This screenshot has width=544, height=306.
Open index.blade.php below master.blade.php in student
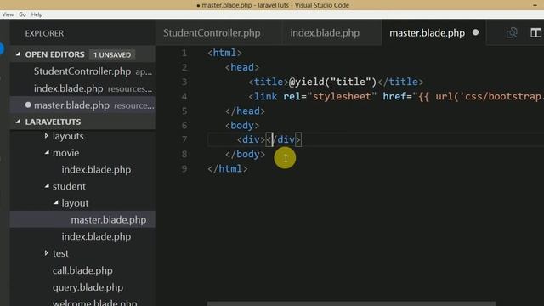96,236
